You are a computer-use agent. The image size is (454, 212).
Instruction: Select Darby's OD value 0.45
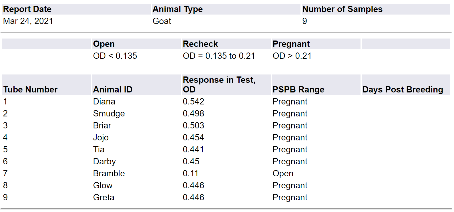(191, 161)
